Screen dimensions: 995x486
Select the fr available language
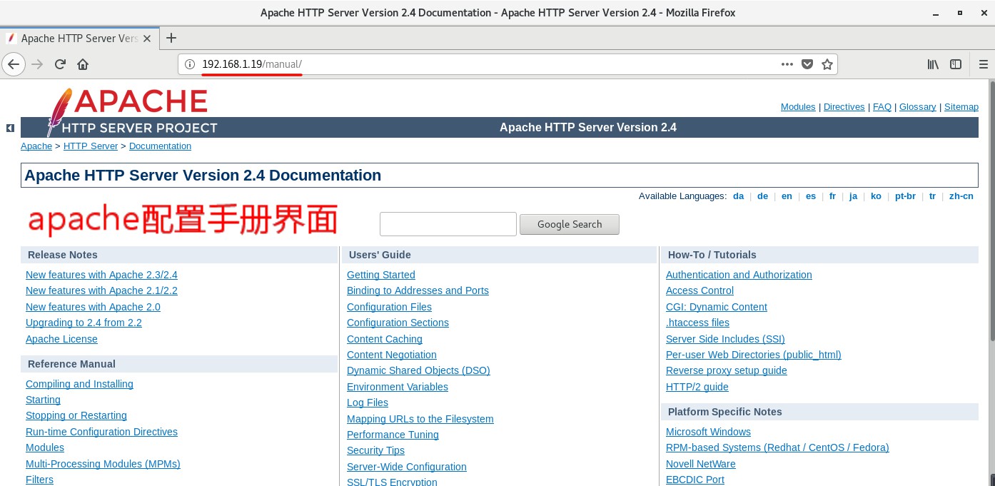coord(832,196)
